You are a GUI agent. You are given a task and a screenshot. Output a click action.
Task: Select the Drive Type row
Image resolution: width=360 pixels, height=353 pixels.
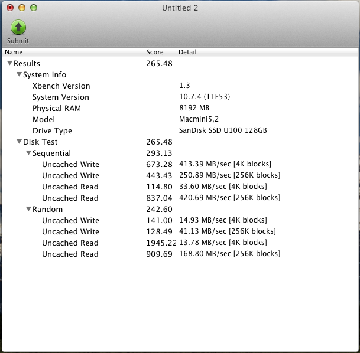tap(180, 130)
